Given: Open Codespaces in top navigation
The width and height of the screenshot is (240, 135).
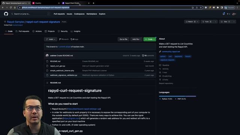Looking at the screenshot, I should click(79, 14).
